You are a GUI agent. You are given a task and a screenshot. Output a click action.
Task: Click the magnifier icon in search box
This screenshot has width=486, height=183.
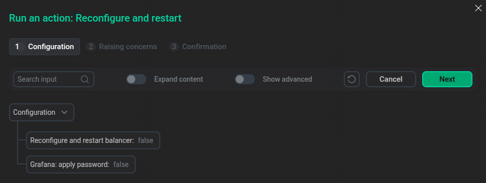point(85,79)
